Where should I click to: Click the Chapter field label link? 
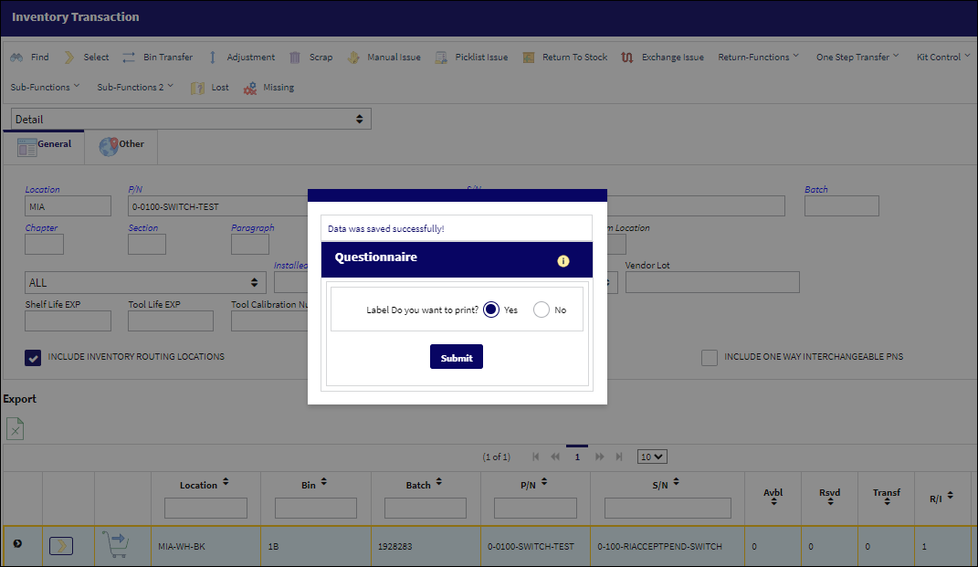click(41, 227)
